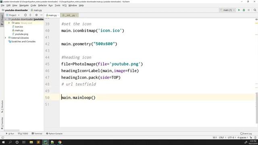The width and height of the screenshot is (258, 145).
Task: Open the File menu
Action: (x=3, y=5)
